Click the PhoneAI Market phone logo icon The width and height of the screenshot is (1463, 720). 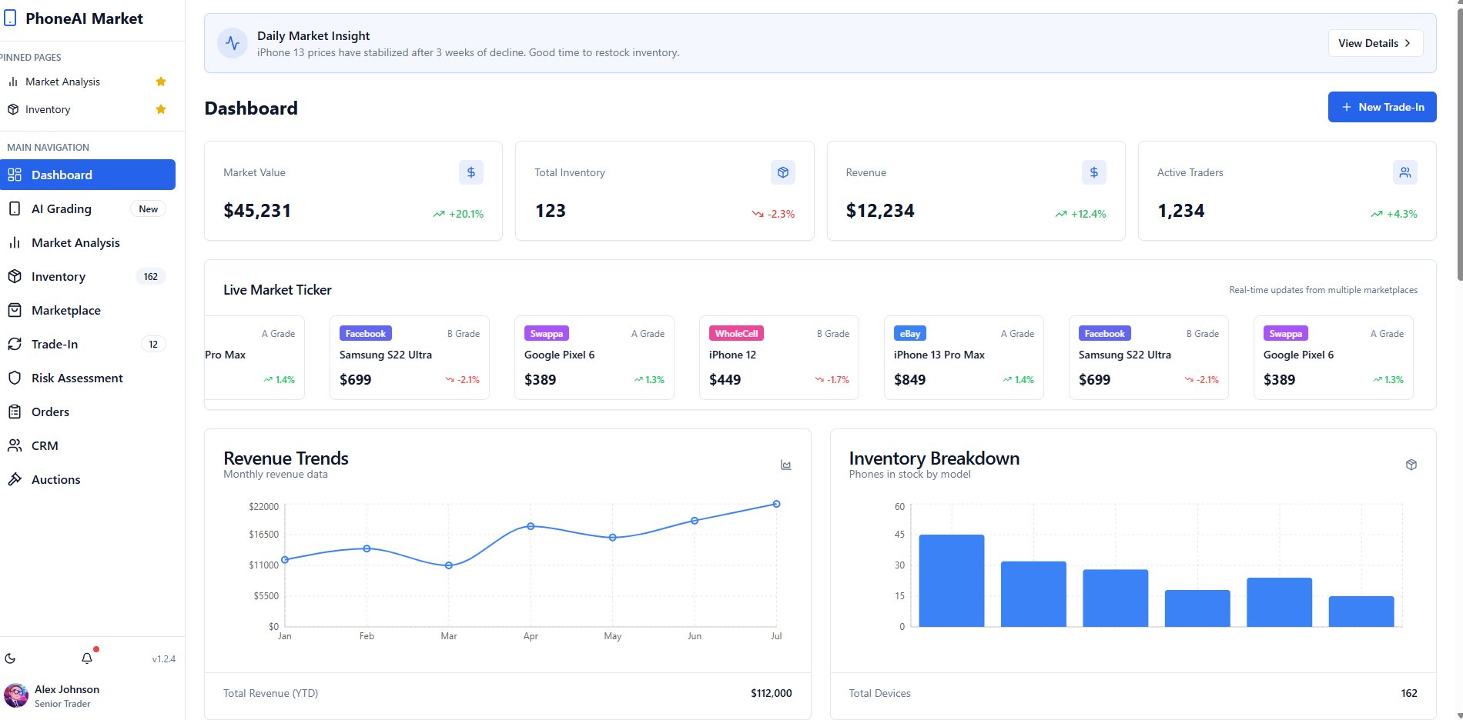[10, 18]
